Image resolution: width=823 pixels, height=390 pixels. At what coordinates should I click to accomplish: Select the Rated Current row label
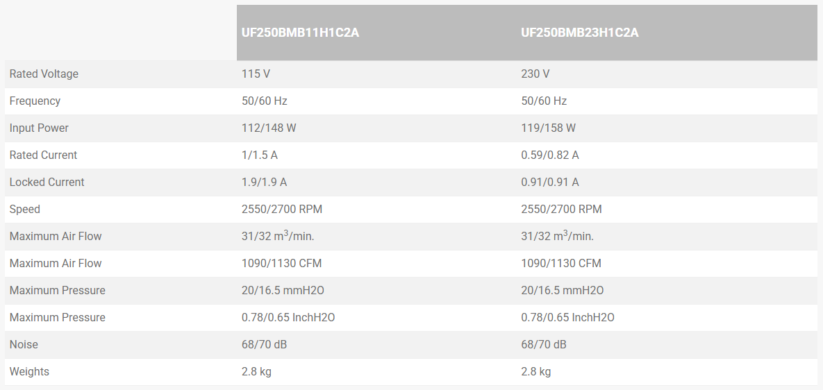click(x=43, y=155)
